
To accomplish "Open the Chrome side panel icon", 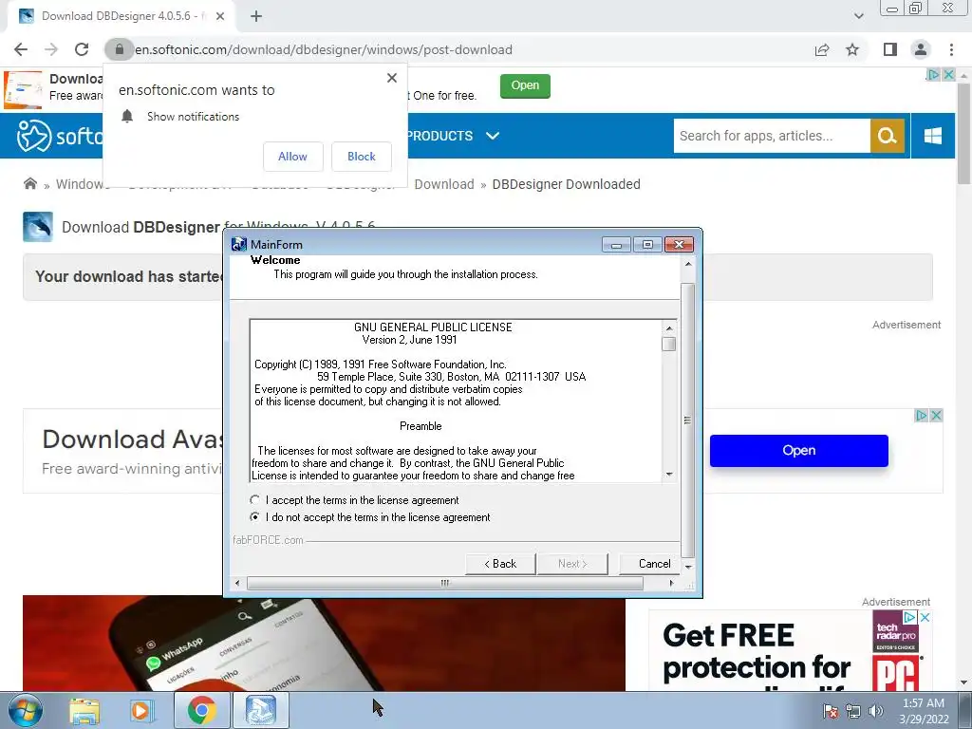I will [890, 49].
